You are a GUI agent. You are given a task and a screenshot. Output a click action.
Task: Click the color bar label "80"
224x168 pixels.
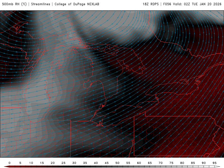click(182, 163)
